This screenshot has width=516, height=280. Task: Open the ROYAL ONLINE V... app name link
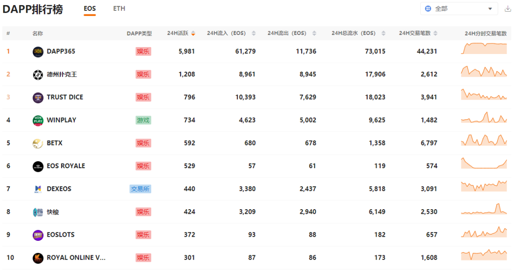(76, 258)
